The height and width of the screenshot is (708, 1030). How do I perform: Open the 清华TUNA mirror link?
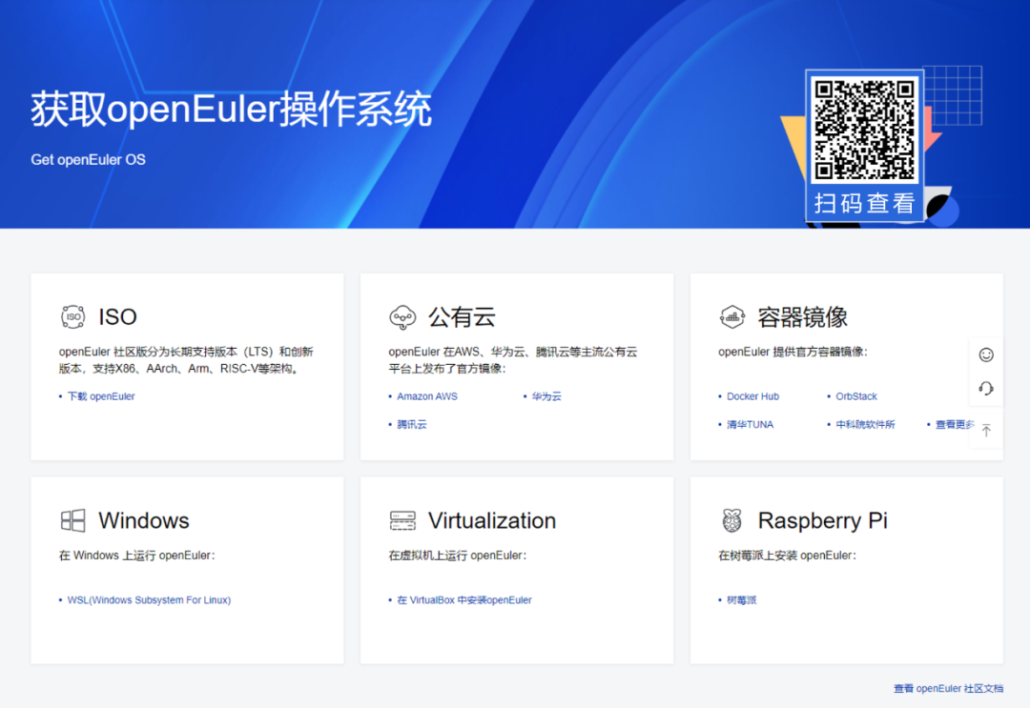[750, 425]
